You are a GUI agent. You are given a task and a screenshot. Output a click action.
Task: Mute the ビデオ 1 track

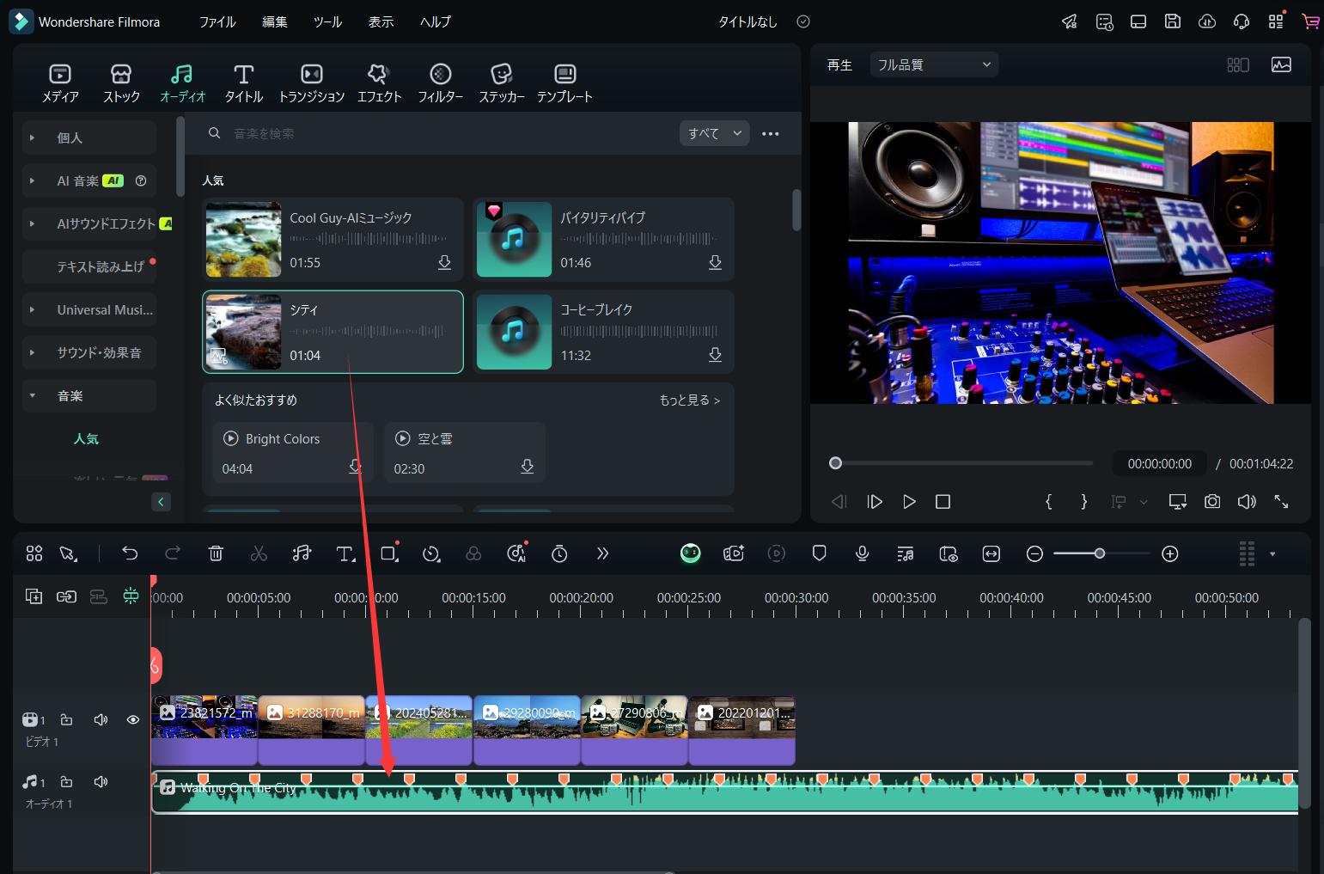coord(101,719)
